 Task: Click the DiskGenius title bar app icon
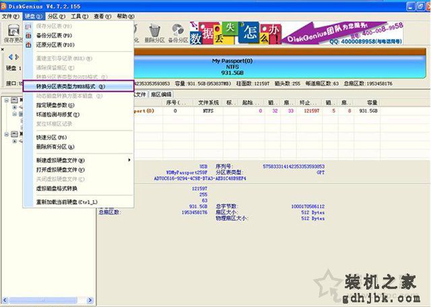pos(3,6)
